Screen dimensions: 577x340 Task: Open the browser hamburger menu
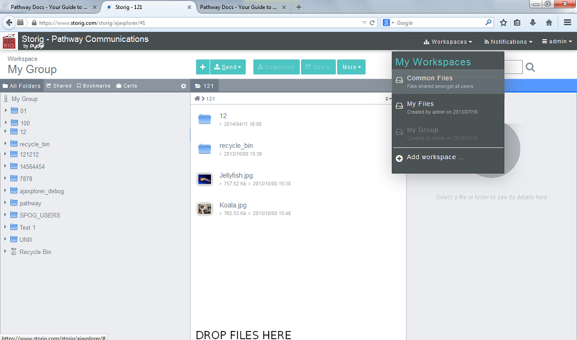point(567,22)
